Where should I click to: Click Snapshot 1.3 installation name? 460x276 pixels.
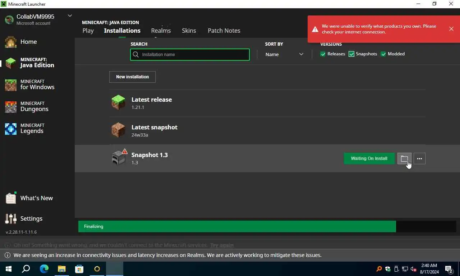pos(149,155)
